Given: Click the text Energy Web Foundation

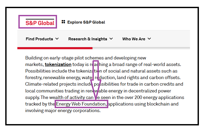Looking at the screenshot, I should pos(81,104).
